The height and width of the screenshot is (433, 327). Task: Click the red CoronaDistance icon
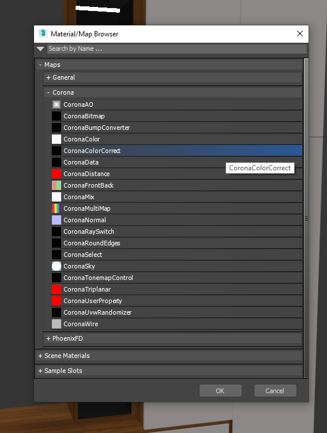tap(57, 174)
